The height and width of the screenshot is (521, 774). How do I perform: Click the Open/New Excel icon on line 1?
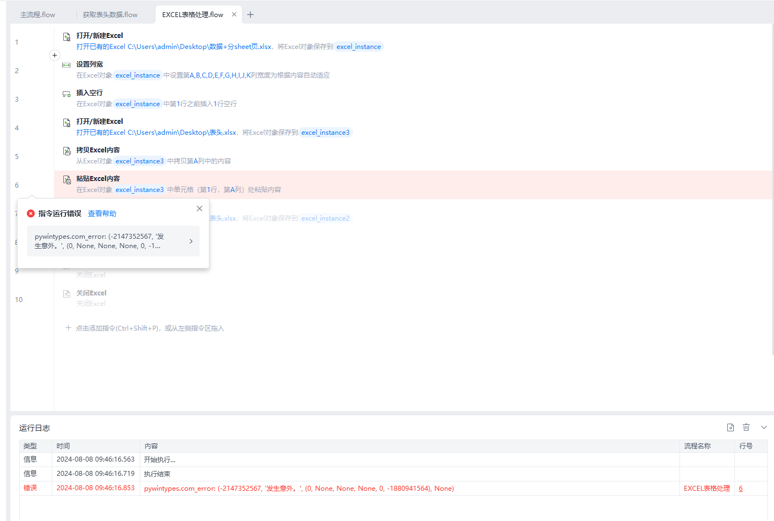(x=67, y=37)
